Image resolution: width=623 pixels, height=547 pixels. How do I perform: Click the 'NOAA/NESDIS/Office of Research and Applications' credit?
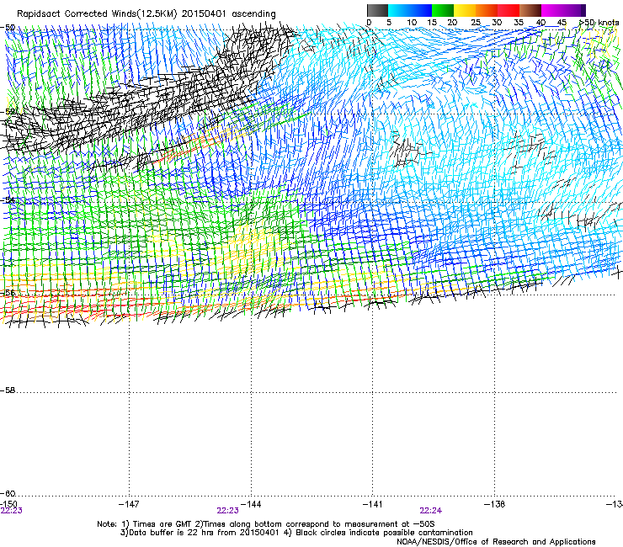496,542
